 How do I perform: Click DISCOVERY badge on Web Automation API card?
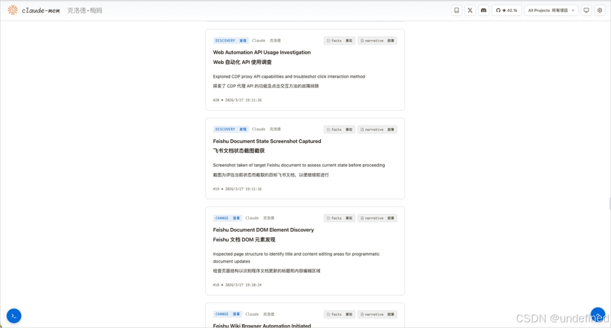pos(231,41)
